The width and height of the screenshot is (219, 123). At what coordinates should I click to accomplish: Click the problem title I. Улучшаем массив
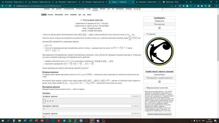92,20
